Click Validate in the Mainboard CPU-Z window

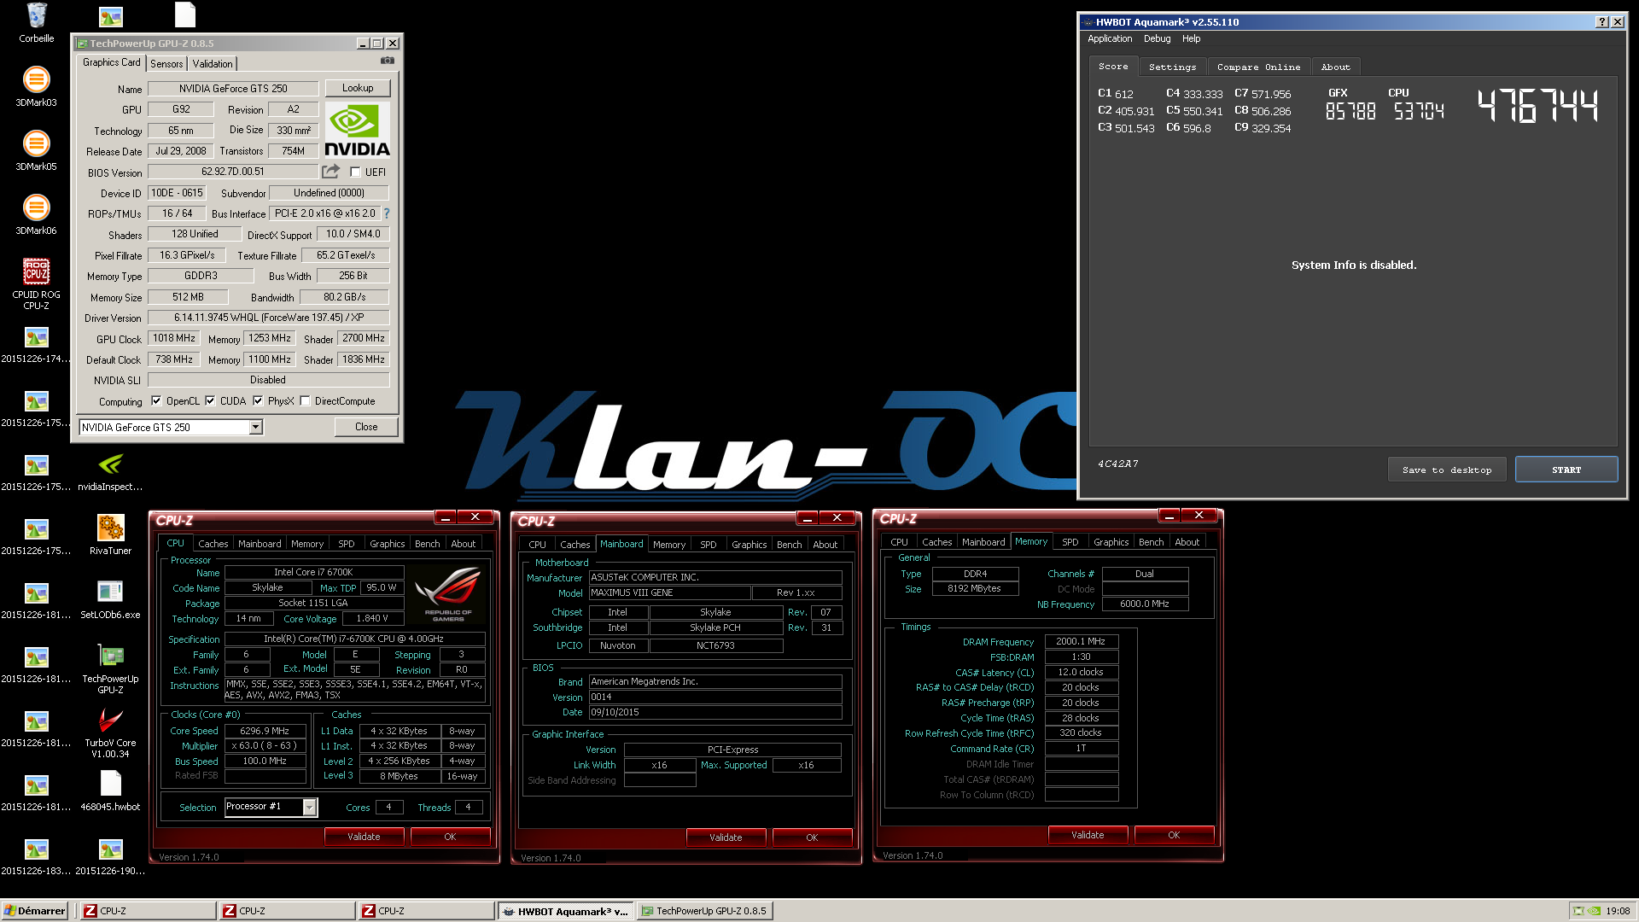click(x=726, y=837)
